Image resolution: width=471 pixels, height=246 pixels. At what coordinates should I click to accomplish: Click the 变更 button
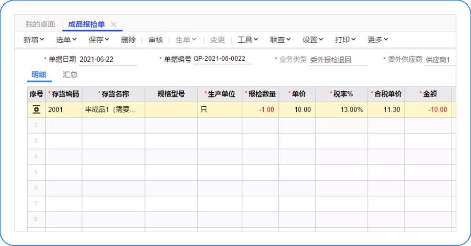(x=218, y=40)
